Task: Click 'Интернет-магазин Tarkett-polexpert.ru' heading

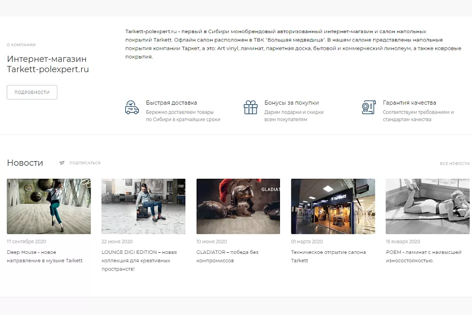Action: (48, 64)
